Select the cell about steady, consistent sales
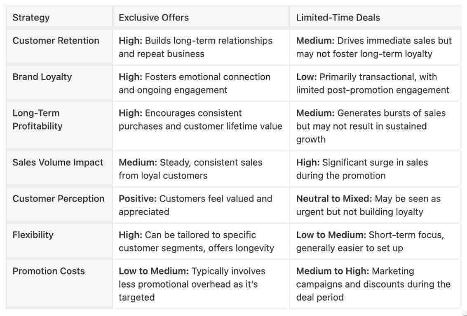Screen dimensions: 467x316 pyautogui.click(x=190, y=169)
